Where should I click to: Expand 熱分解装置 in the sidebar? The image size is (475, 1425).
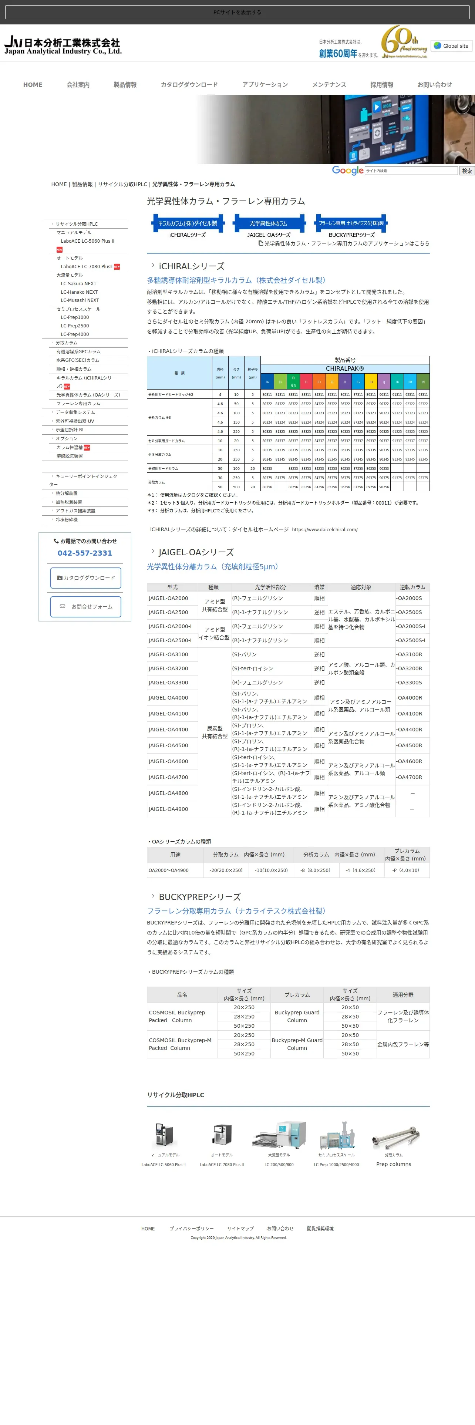(66, 493)
